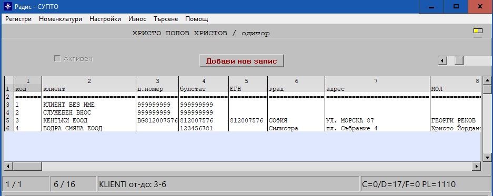This screenshot has height=196, width=493.
Task: Click the 1 / 1 status bar field
Action: [x=25, y=184]
